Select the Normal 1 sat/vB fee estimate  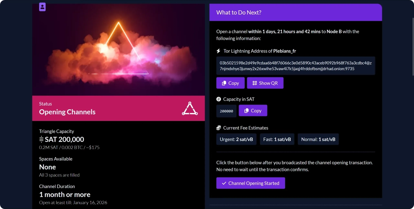(318, 139)
